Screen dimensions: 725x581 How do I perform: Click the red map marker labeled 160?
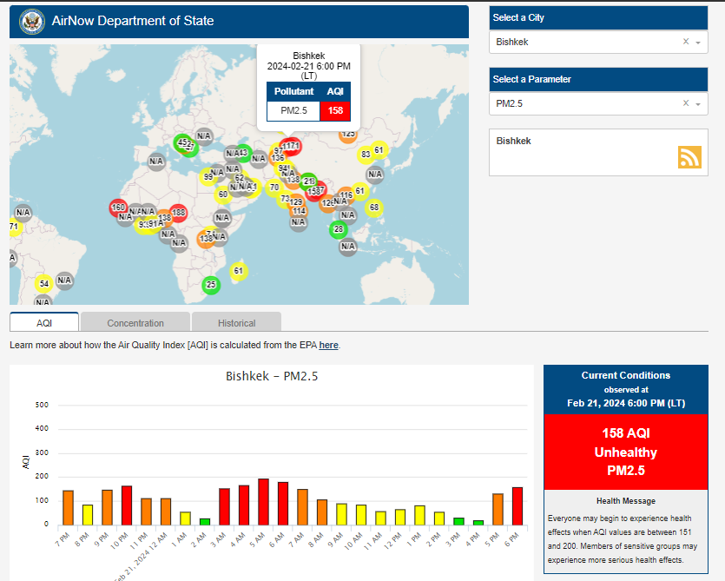[118, 208]
